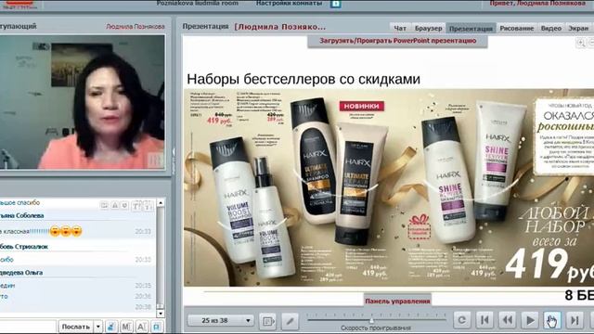
Task: Select the 'Презентация' tab
Action: click(471, 28)
